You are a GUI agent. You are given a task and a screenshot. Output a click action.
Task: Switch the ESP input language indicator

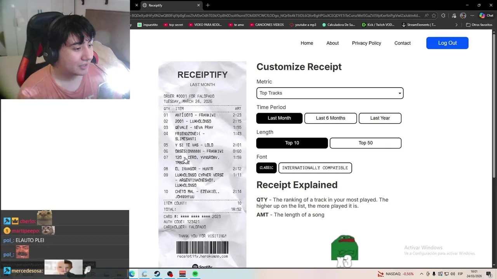pos(460,274)
